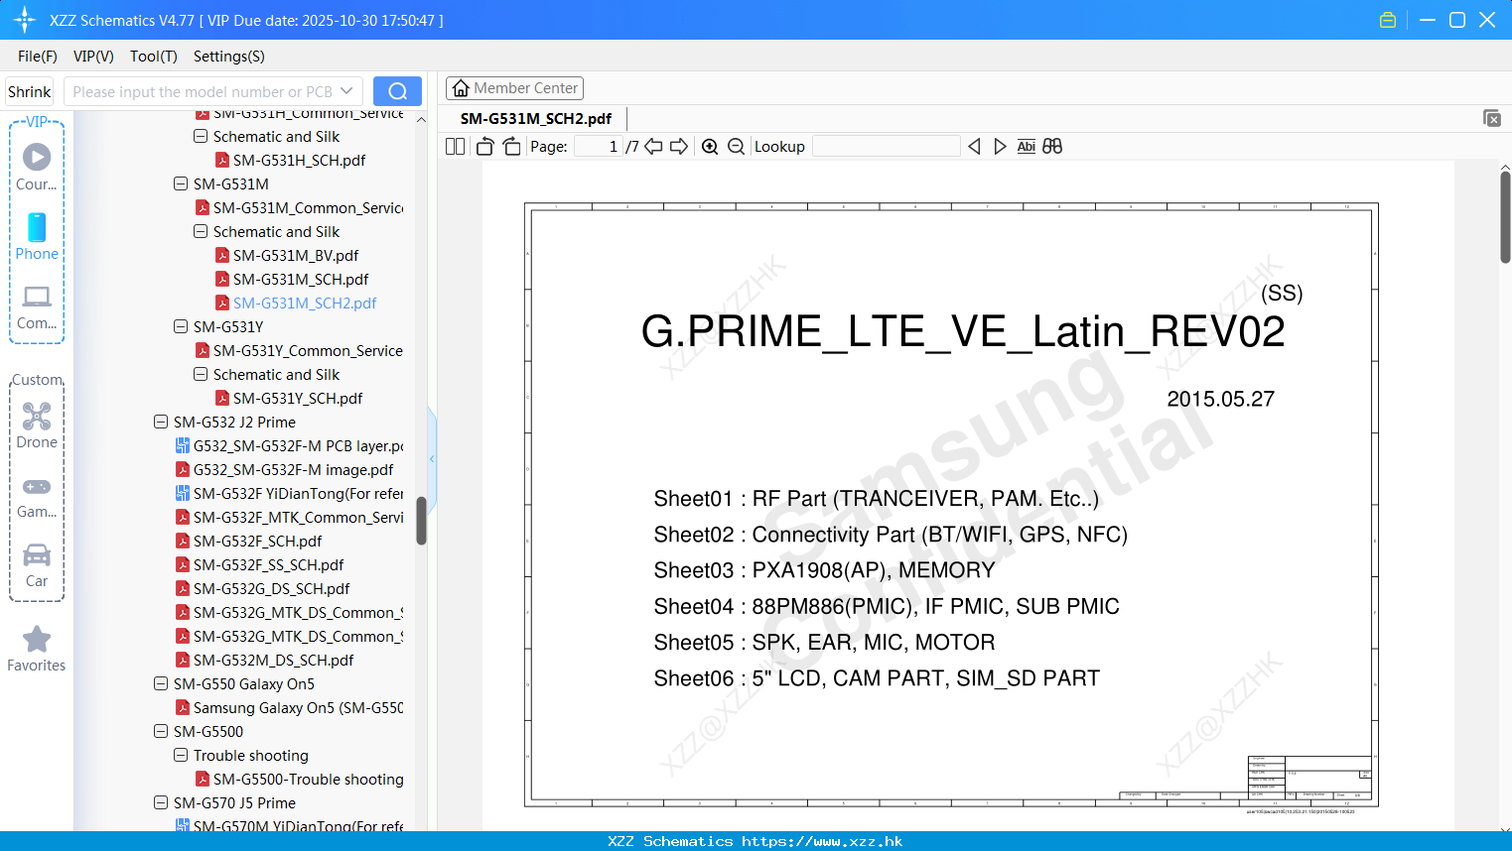The width and height of the screenshot is (1512, 851).
Task: Open G532_SM-G532F-M PCB layer file
Action: [x=298, y=445]
